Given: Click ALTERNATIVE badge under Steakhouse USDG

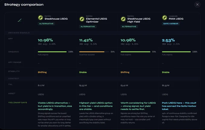Looking at the screenshot, I should [46, 24].
